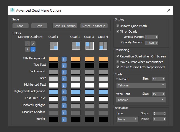
Task: Click the Quad 1 quadrant layout icon
Action: (x=54, y=46)
